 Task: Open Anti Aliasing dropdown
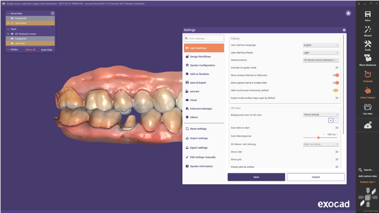pyautogui.click(x=321, y=144)
